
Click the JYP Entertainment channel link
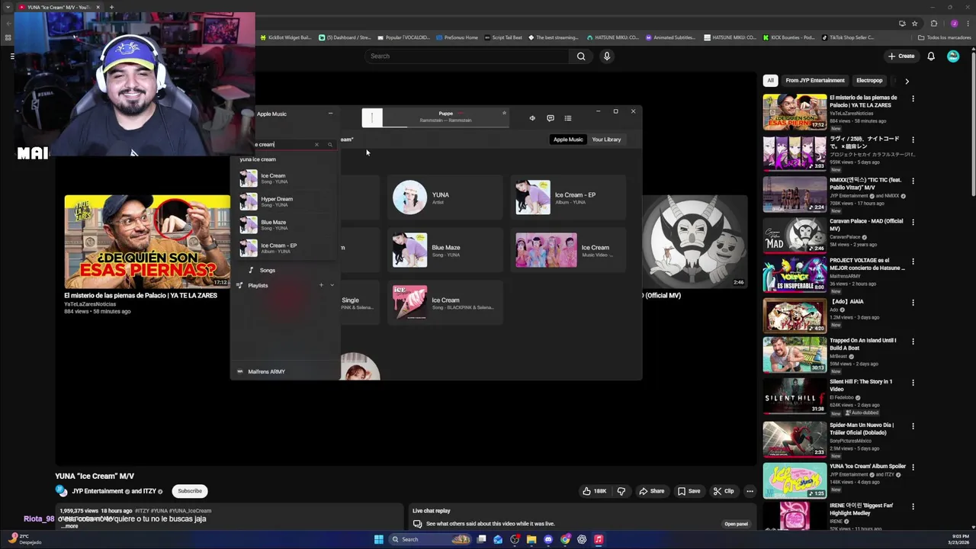tap(98, 491)
